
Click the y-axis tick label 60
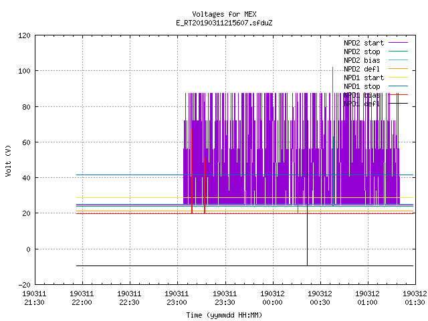[26, 142]
